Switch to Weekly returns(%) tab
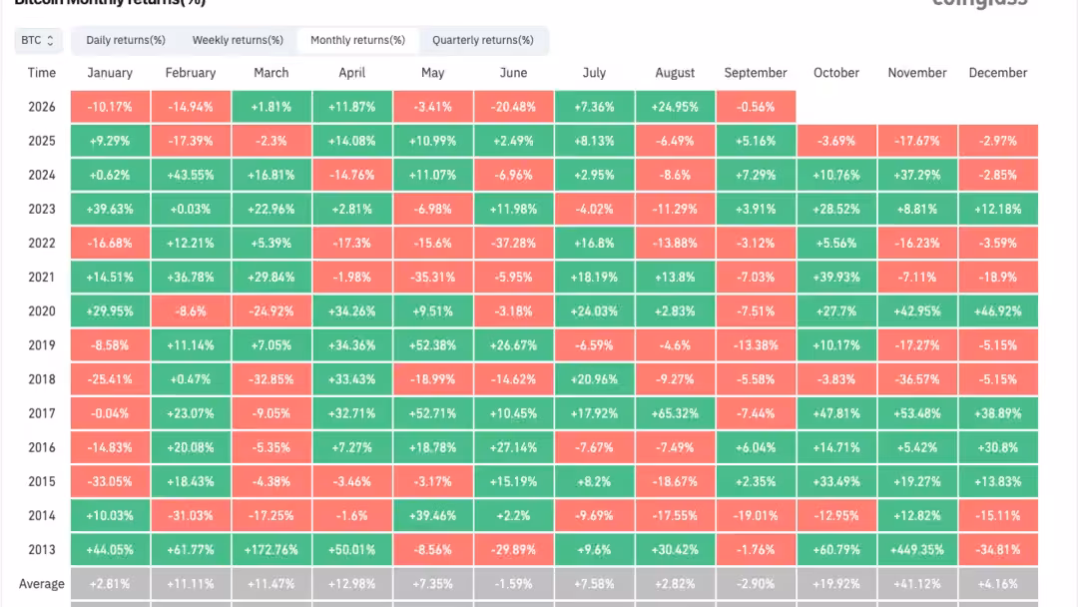 238,40
